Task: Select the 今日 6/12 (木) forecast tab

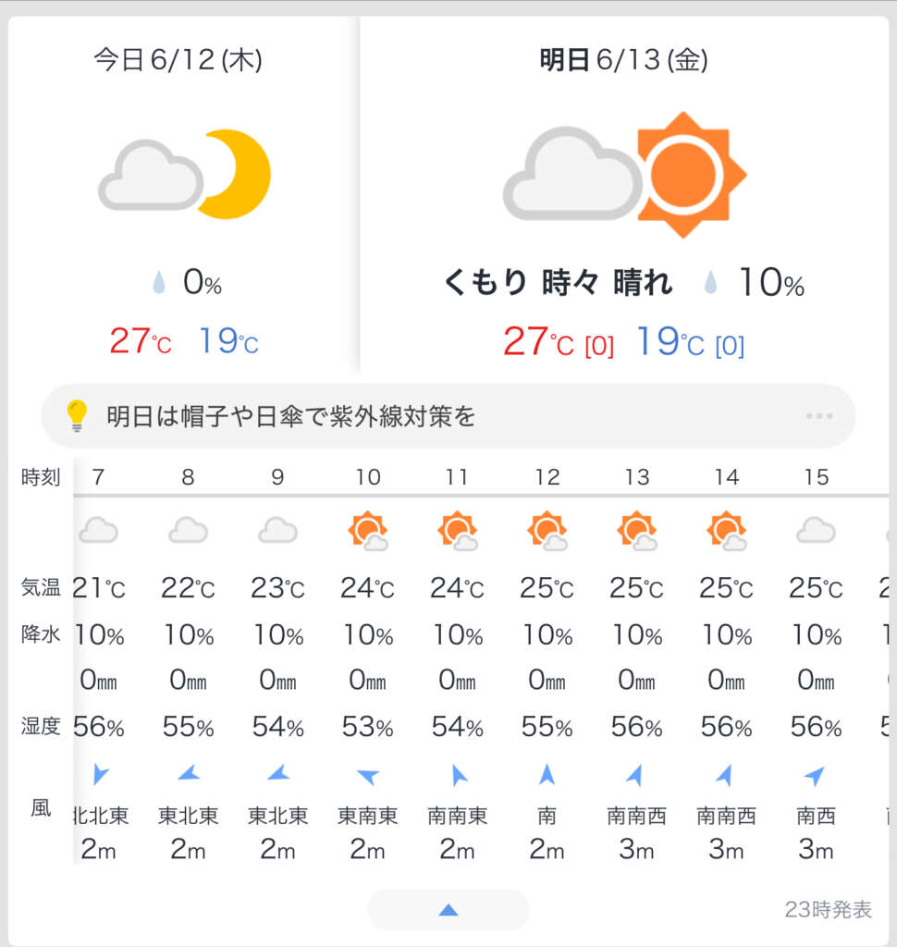Action: pos(178,60)
